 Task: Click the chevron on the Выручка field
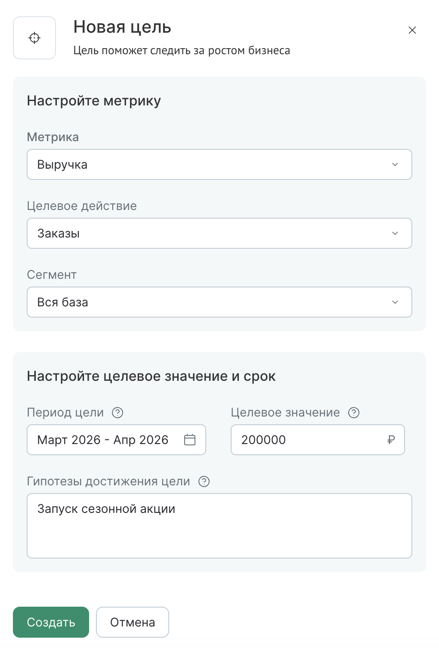tap(394, 164)
